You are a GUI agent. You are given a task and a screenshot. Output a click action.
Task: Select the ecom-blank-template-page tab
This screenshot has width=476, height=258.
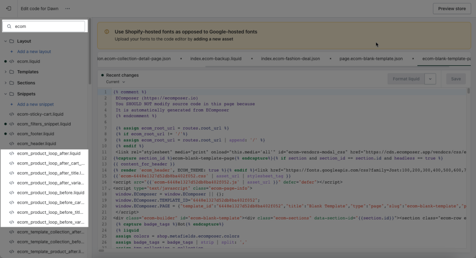(x=446, y=59)
